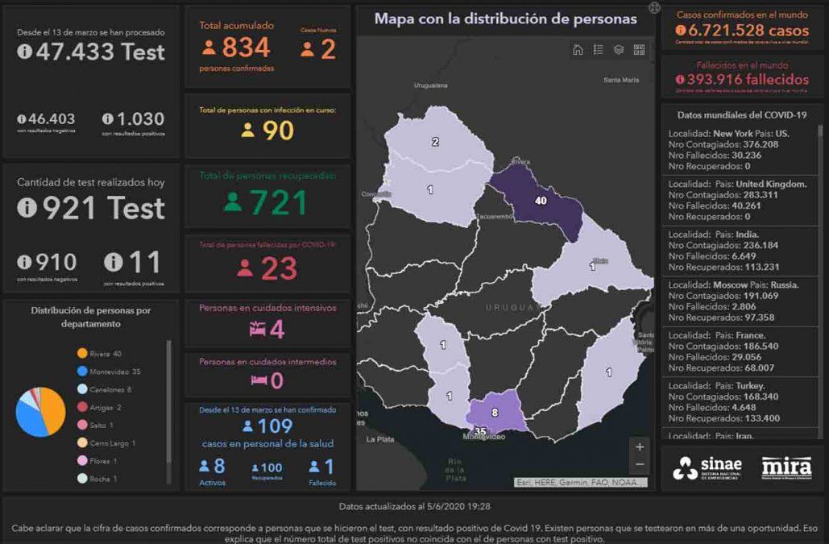Open the map layers icon
Image resolution: width=829 pixels, height=544 pixels.
(619, 50)
